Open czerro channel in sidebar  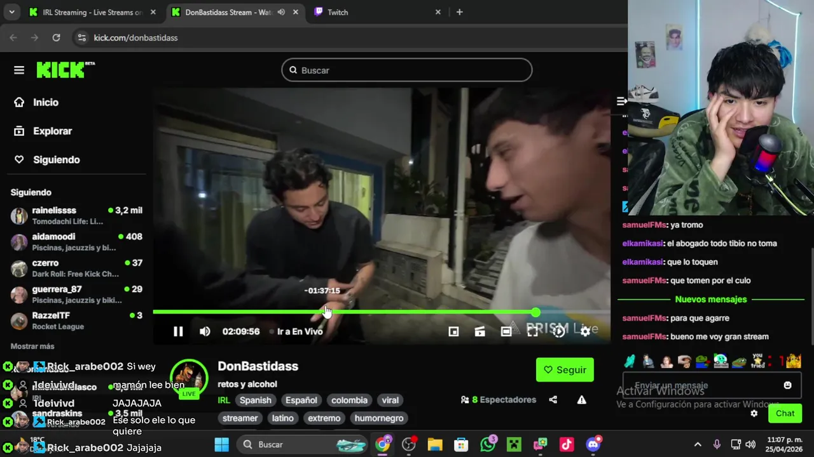point(76,268)
